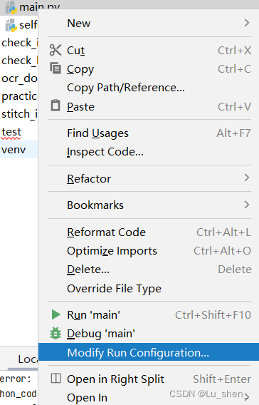259x405 pixels.
Task: Click the Copy documents icon
Action: (55, 68)
